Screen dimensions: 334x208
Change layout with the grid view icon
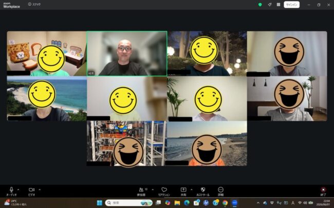279,5
